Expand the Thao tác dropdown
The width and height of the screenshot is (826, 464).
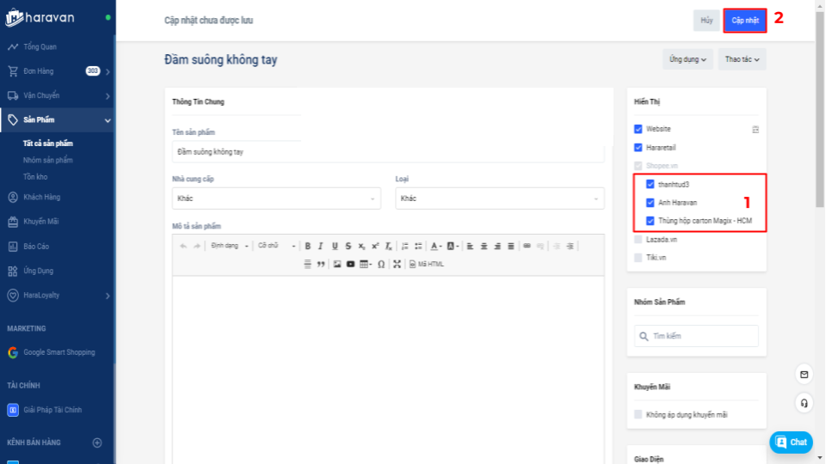pos(743,60)
